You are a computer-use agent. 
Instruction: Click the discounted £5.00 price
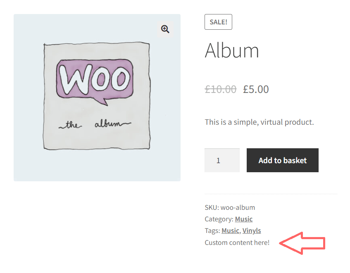(x=256, y=89)
